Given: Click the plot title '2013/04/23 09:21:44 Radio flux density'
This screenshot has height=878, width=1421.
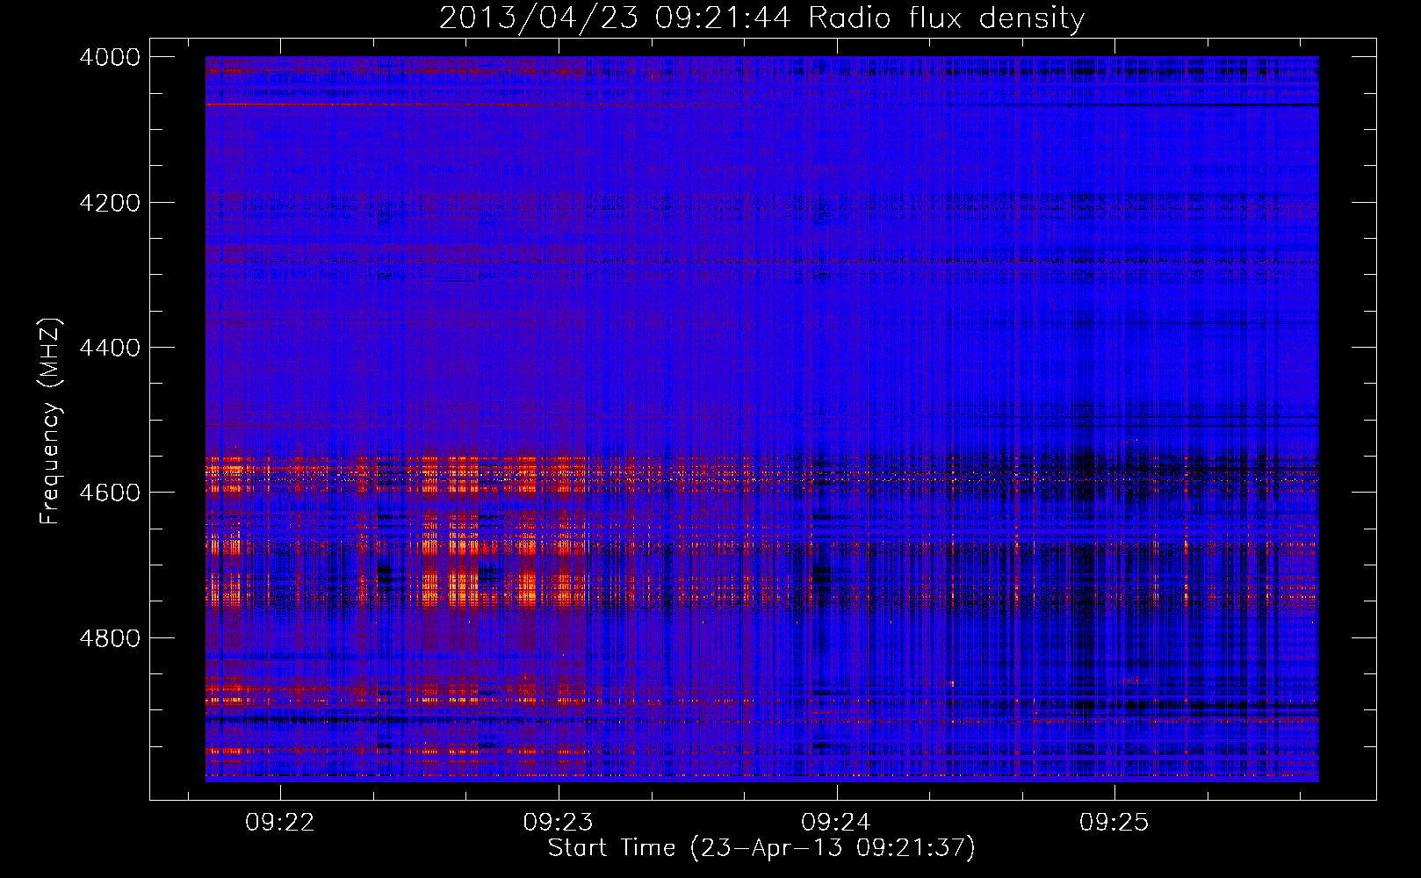Looking at the screenshot, I should (761, 18).
